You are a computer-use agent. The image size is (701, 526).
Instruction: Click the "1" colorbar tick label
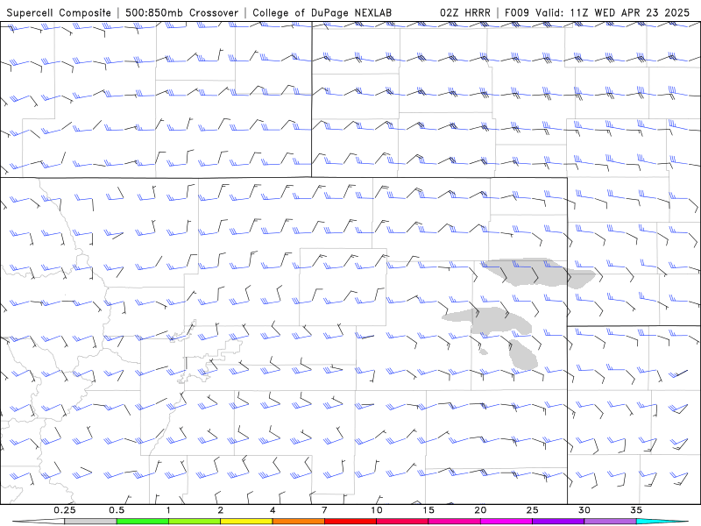tap(168, 510)
